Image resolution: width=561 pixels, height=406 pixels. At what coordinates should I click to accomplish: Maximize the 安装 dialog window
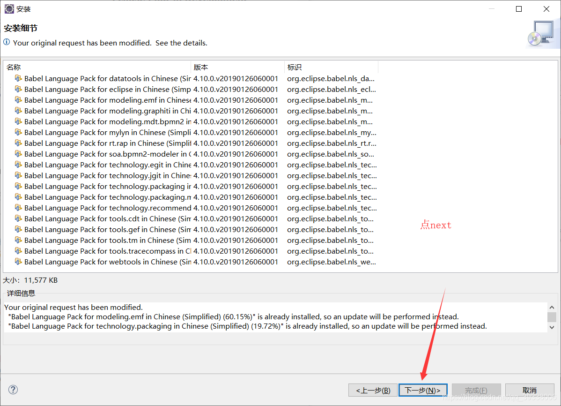click(x=519, y=9)
